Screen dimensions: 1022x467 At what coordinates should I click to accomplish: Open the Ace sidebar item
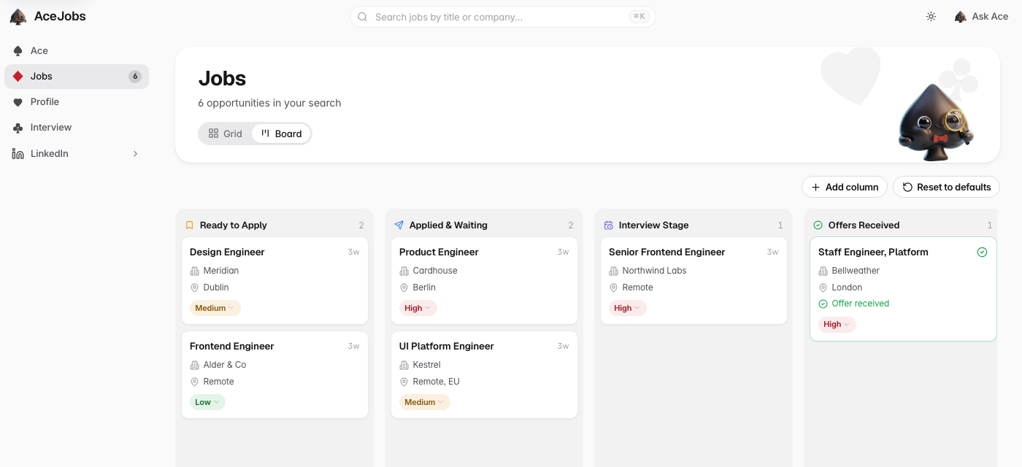click(77, 50)
